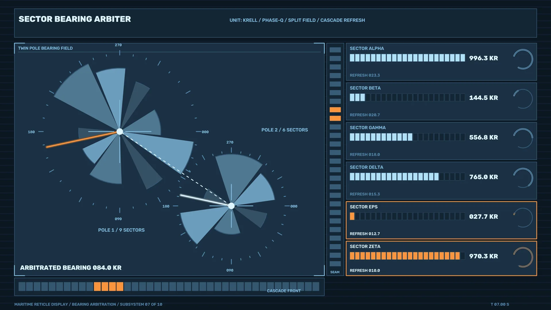The height and width of the screenshot is (310, 551).
Task: Click the Sector Delta level bar
Action: [407, 177]
